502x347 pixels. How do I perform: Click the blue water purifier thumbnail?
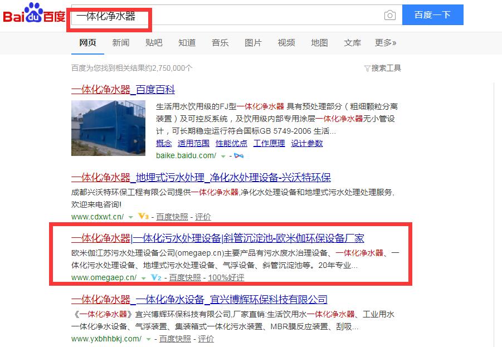(108, 128)
